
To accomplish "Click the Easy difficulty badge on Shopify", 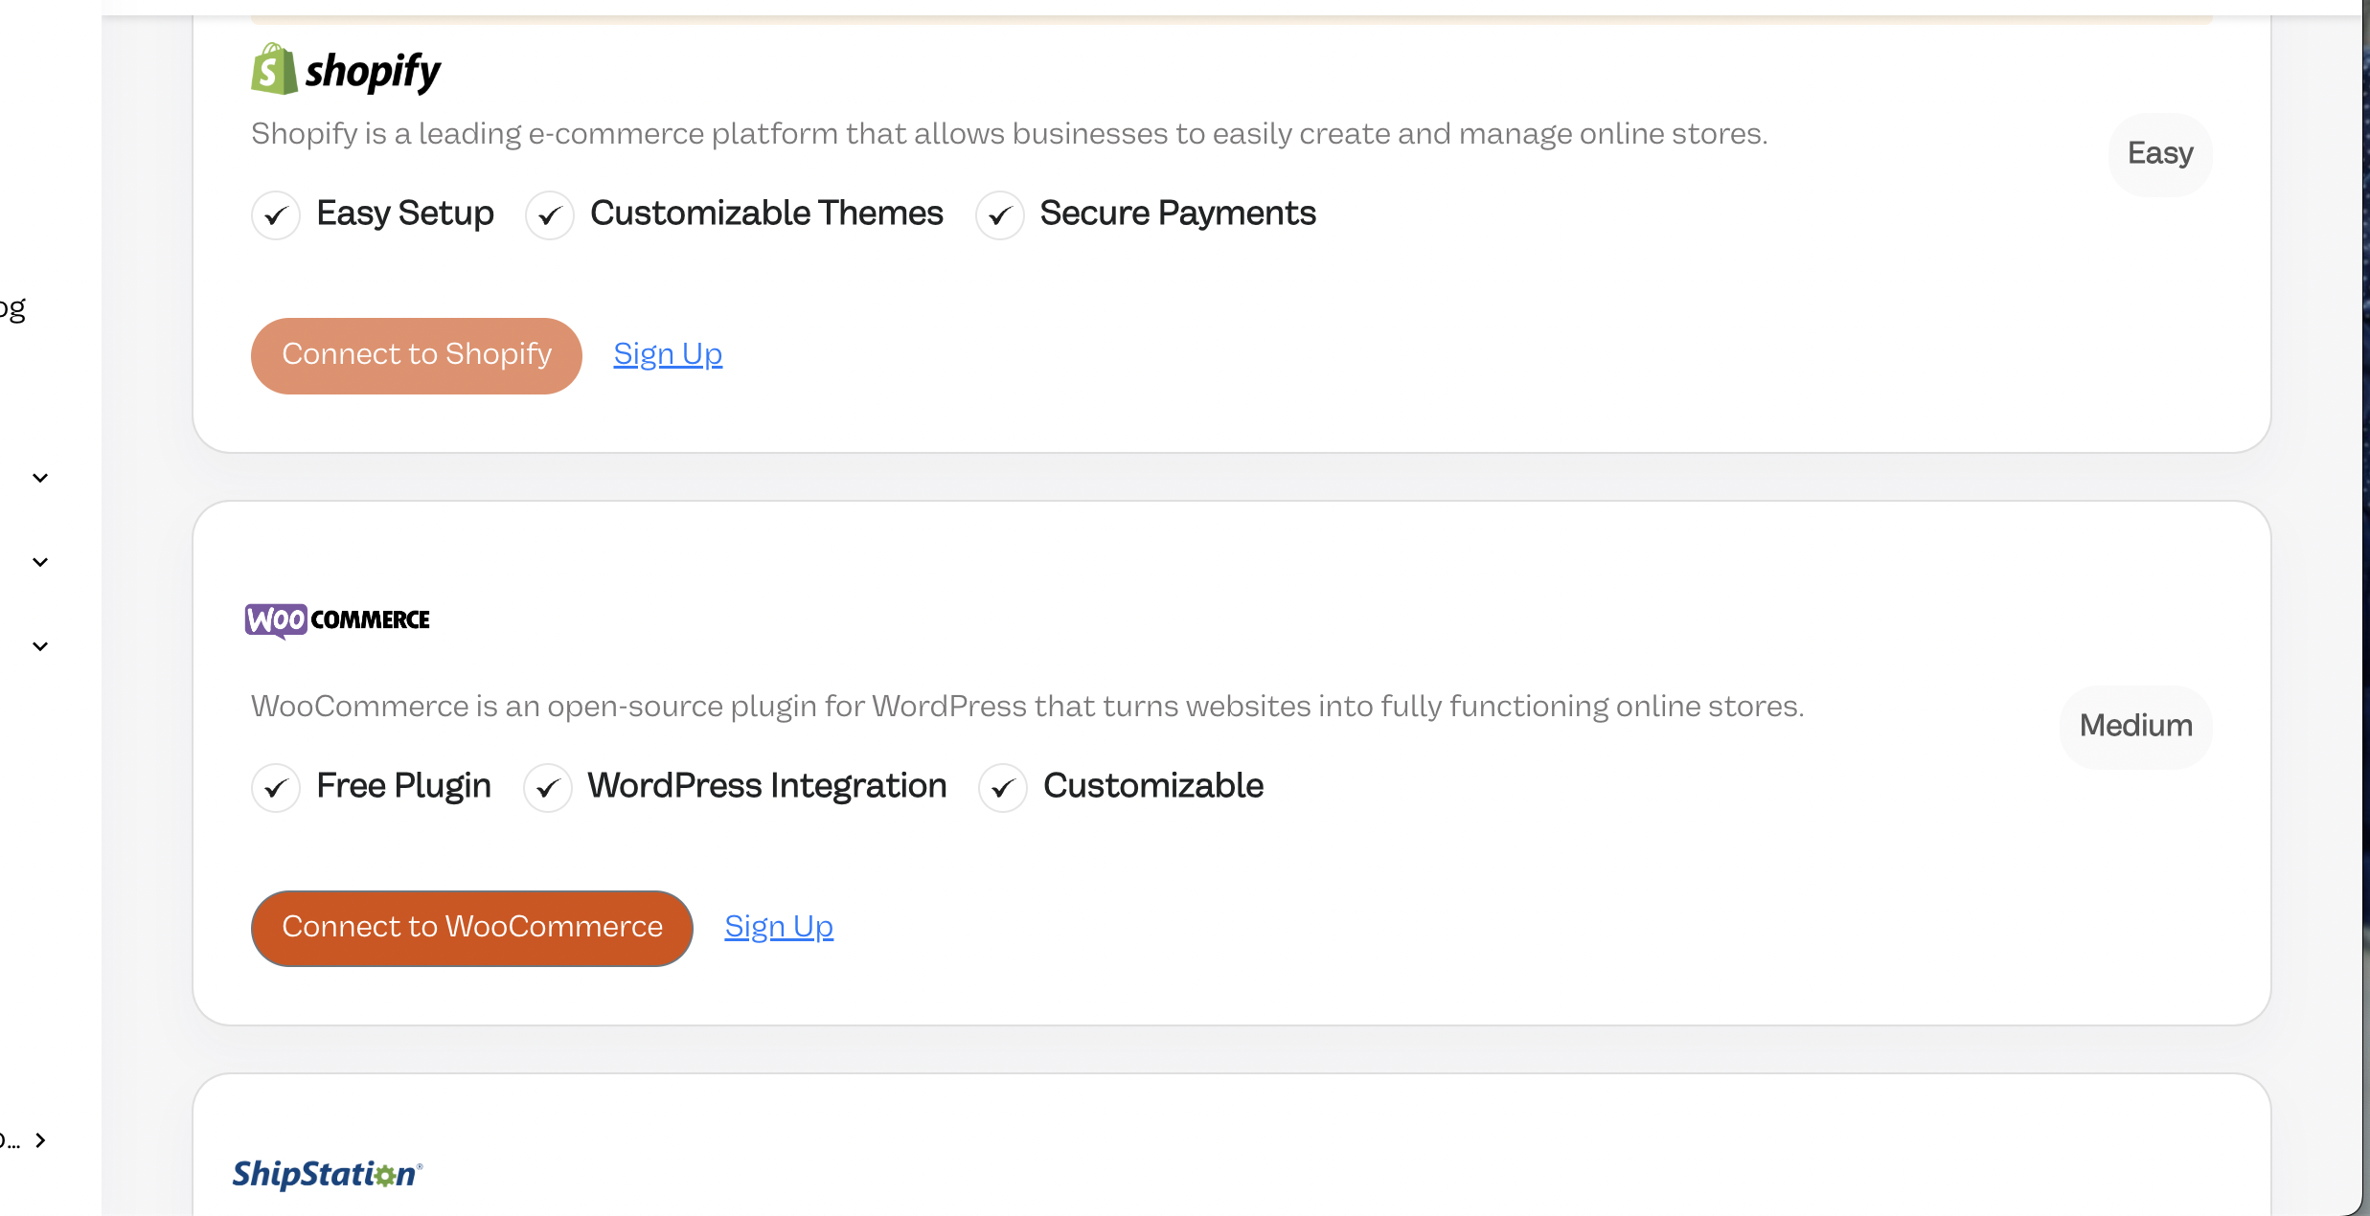I will (x=2160, y=154).
